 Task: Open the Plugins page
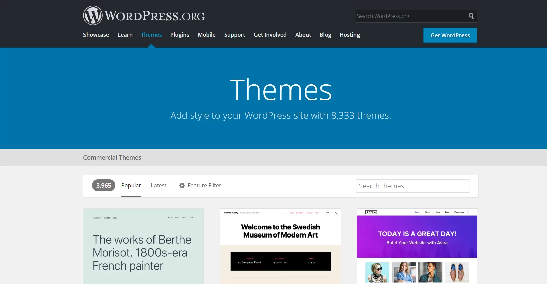click(x=180, y=35)
